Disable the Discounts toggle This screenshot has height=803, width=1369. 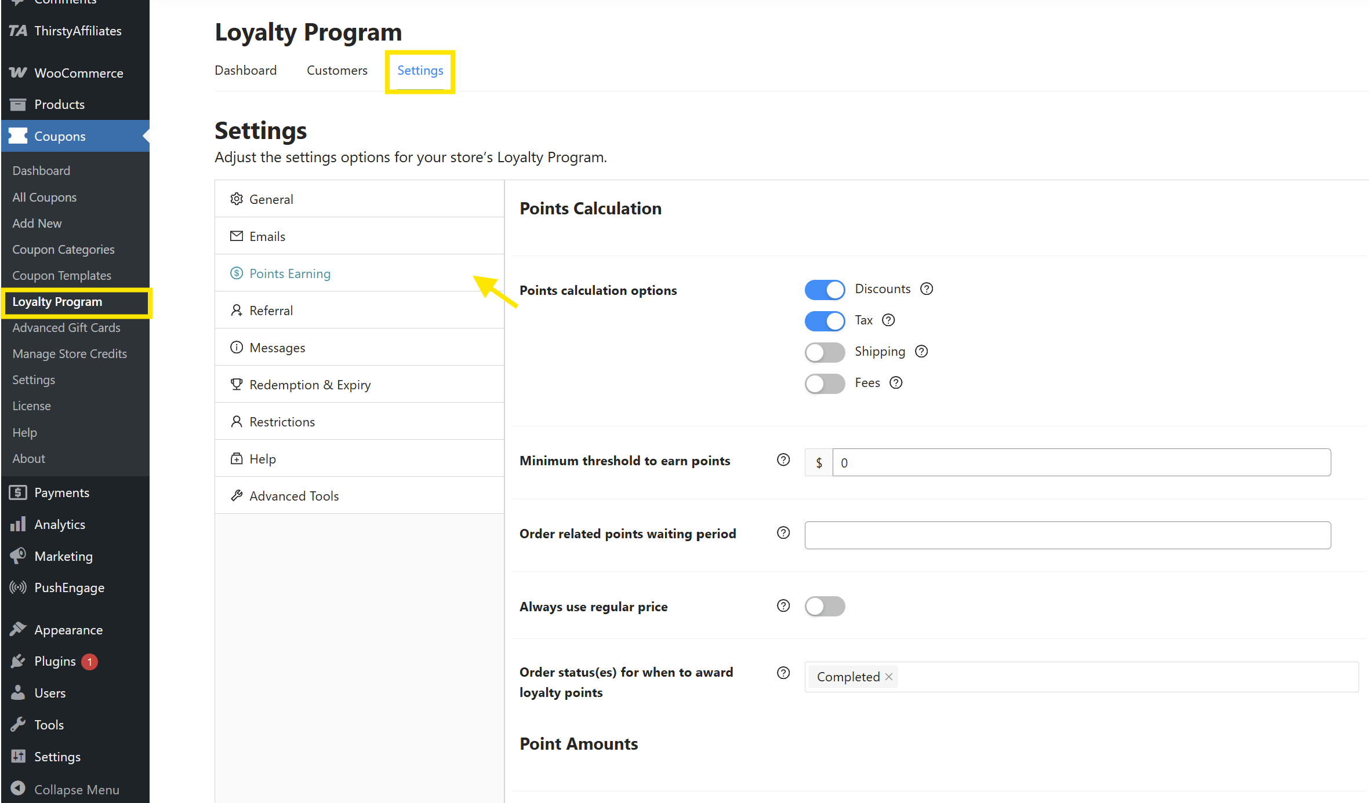825,290
